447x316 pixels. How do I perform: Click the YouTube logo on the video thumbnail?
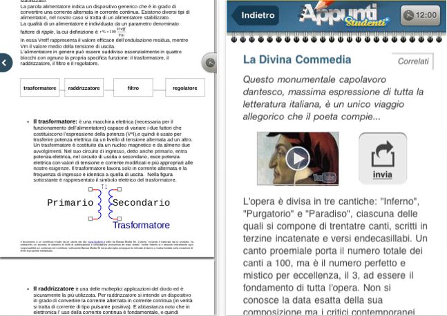coord(325,177)
